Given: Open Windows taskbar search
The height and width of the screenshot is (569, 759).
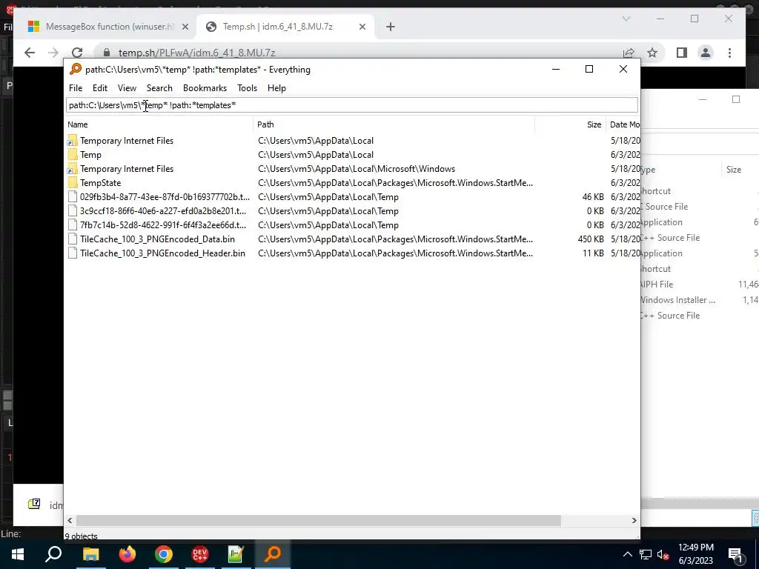Looking at the screenshot, I should tap(53, 554).
